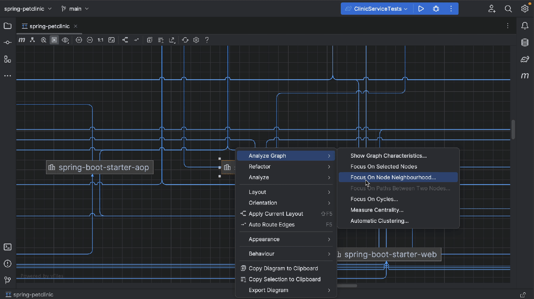534x299 pixels.
Task: Toggle the eye visibility filter in toolbar
Action: pos(65,40)
